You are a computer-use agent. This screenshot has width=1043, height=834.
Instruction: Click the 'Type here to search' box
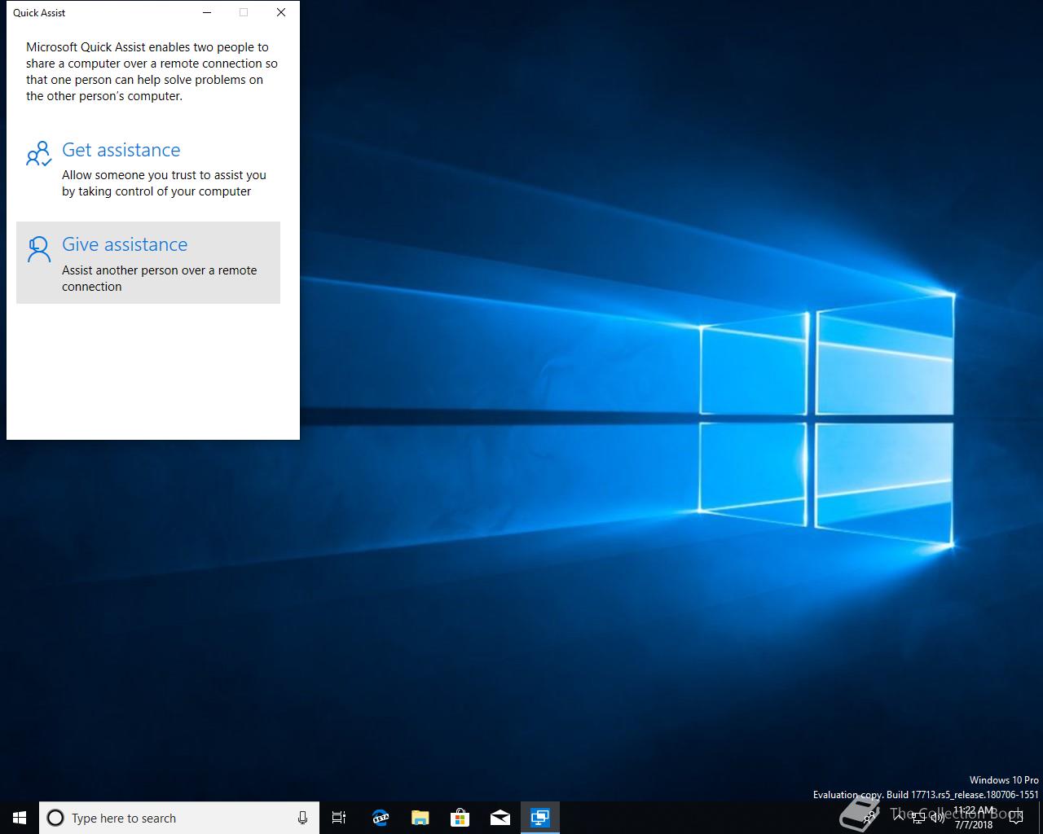point(178,818)
